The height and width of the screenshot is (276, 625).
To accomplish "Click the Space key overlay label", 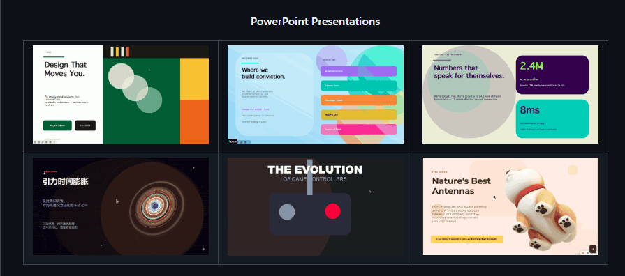I will click(233, 141).
